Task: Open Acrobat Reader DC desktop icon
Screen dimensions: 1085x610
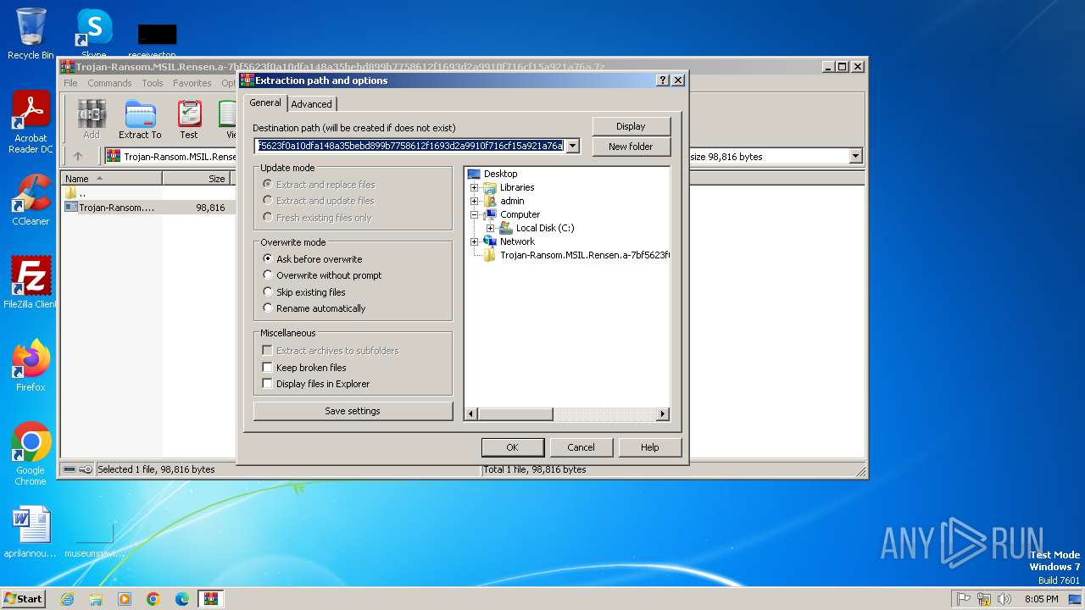Action: point(31,123)
